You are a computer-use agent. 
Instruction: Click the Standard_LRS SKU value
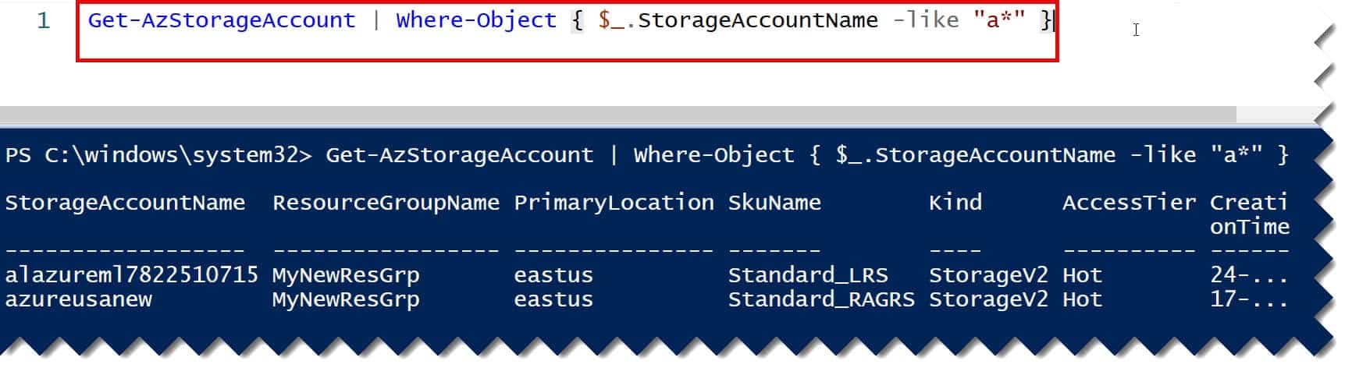coord(808,275)
